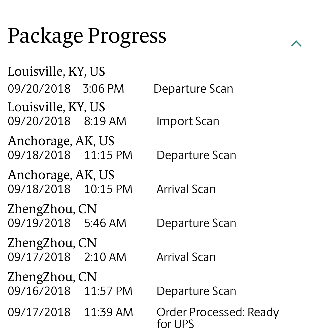The width and height of the screenshot is (313, 334).
Task: Select the first Louisville, KY, US location
Action: (56, 72)
